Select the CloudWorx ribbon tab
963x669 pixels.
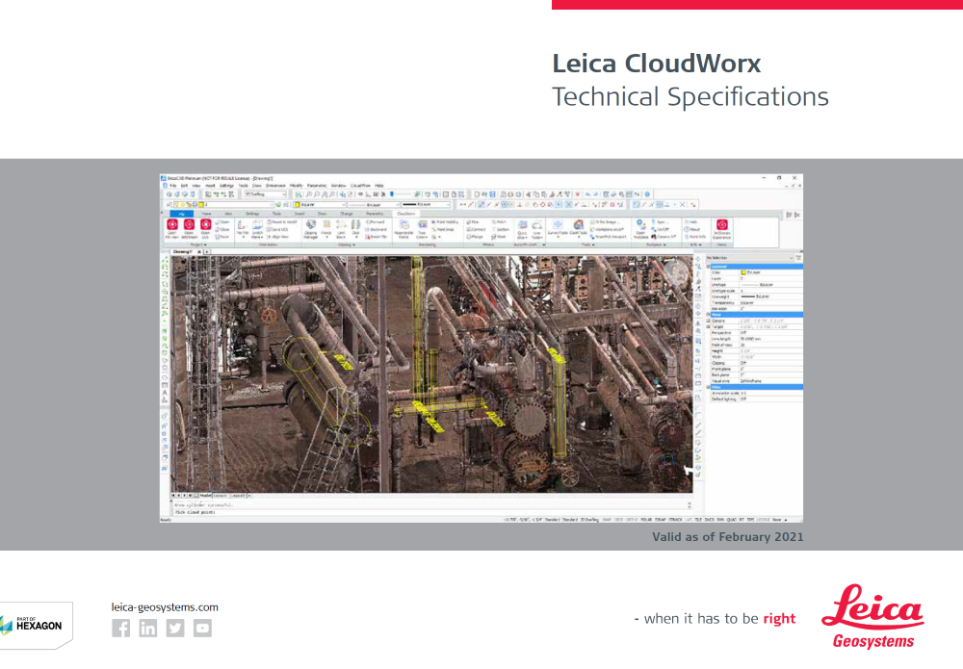point(406,214)
